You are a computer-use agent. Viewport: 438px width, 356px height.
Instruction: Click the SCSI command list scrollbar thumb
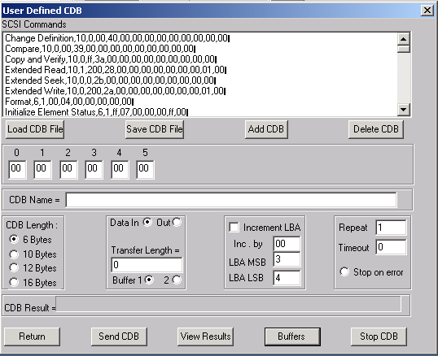click(x=403, y=49)
